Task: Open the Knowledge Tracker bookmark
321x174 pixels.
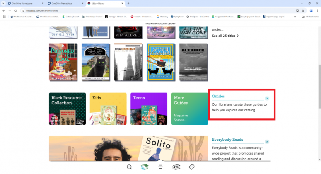Action: pyautogui.click(x=92, y=17)
